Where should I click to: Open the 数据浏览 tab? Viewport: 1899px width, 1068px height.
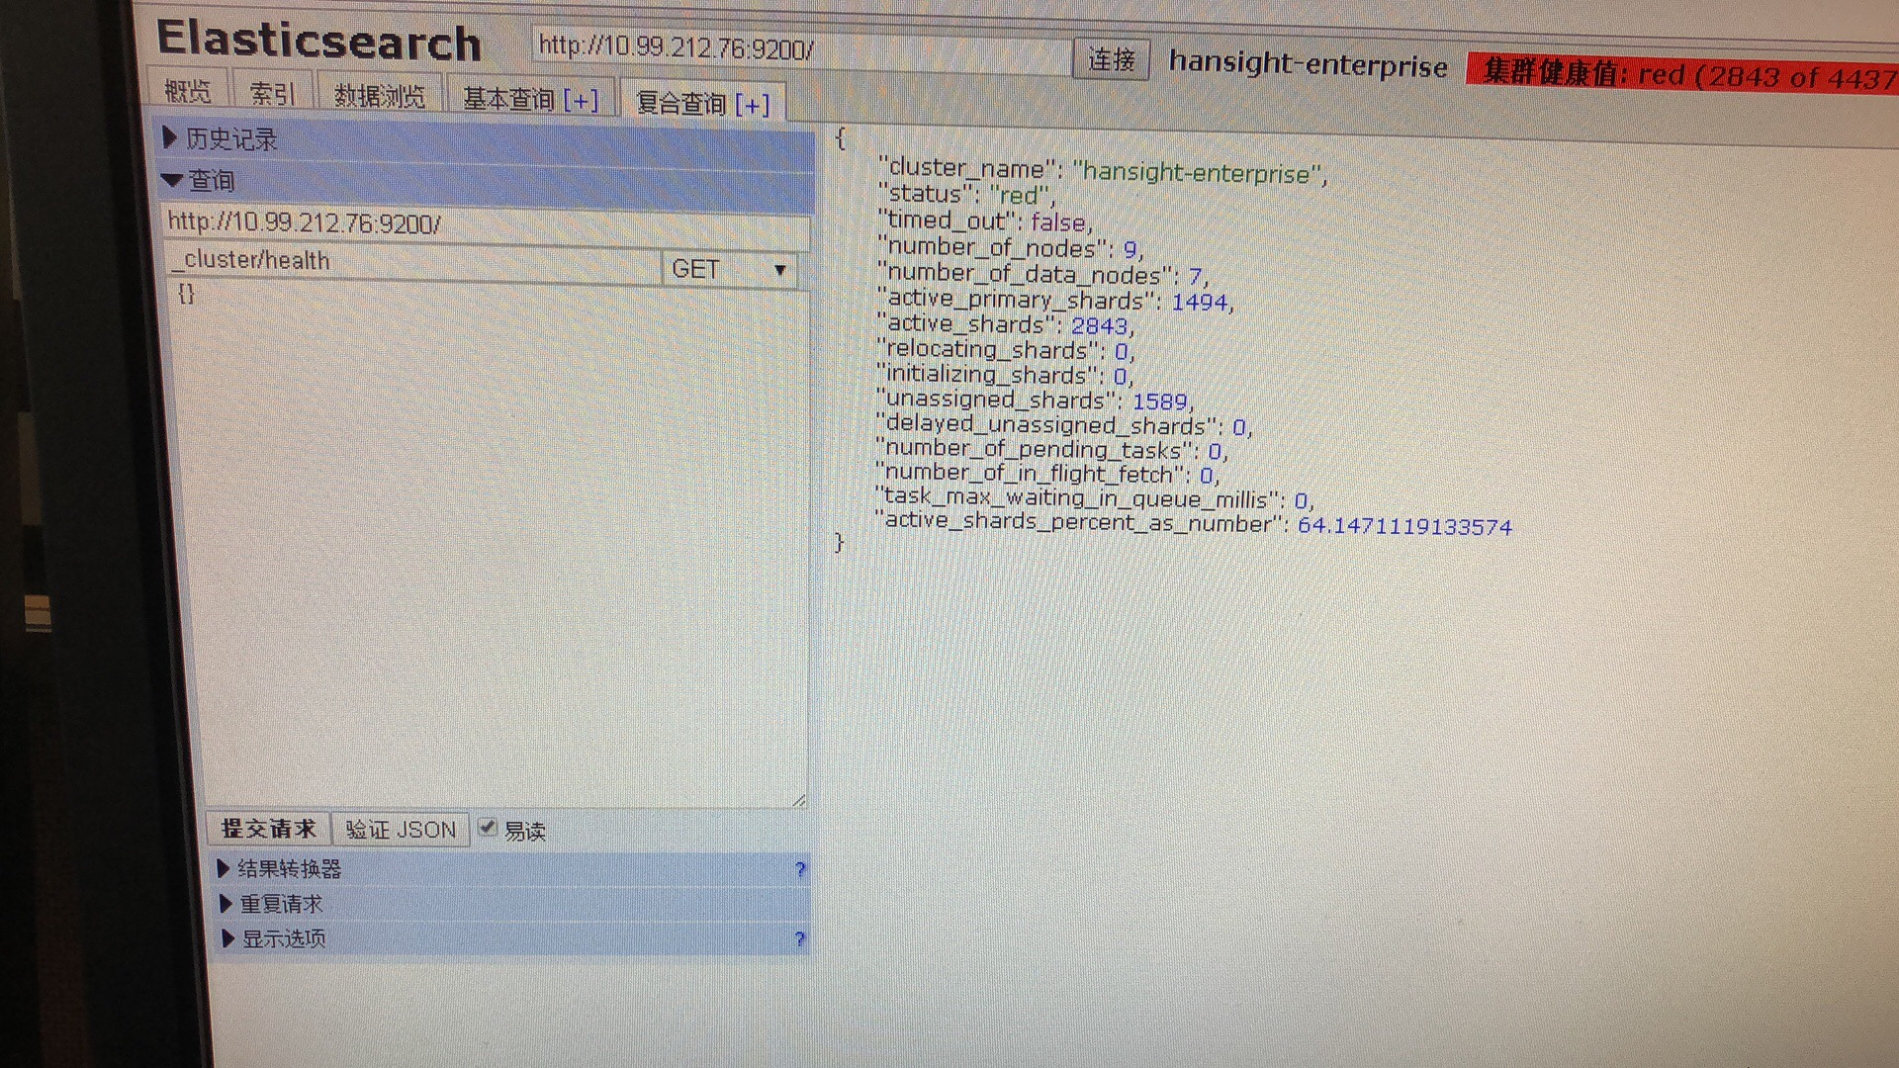pos(379,95)
